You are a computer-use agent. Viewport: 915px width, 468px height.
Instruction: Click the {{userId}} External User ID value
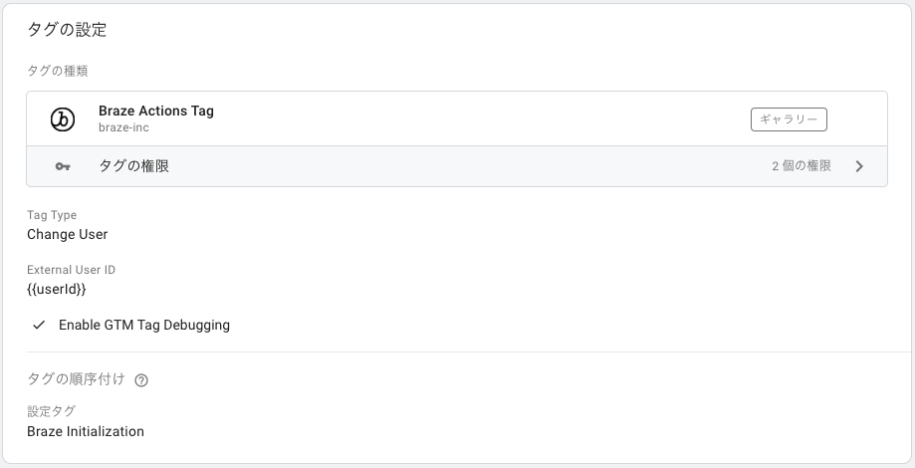point(57,289)
